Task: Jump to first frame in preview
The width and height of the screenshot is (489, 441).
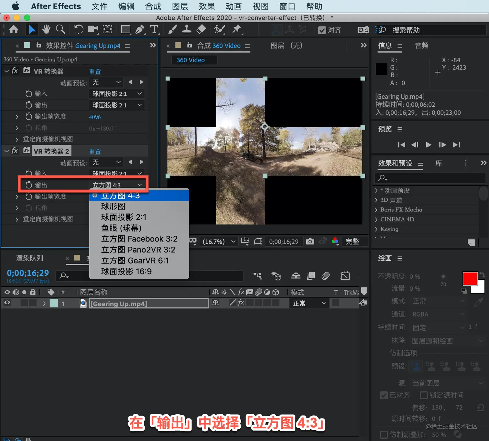Action: (401, 145)
